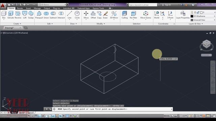Go to the Plug-ins tab

56,8
